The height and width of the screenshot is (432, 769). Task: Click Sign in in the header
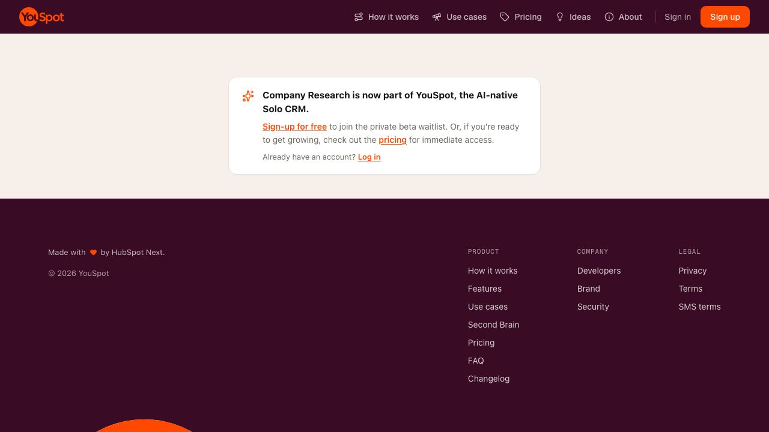pyautogui.click(x=678, y=17)
